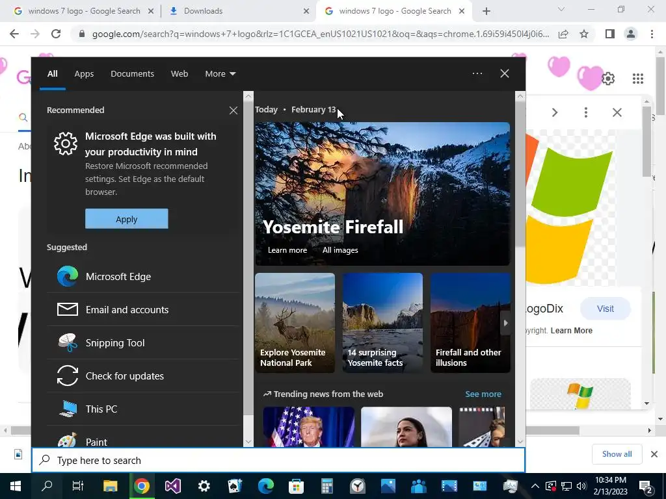Open Chrome profile avatar

[x=631, y=34]
